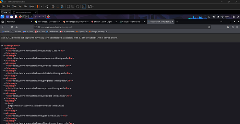Image resolution: width=240 pixels, height=124 pixels.
Task: Switch to the Metasploitable2-Linux VM tab
Action: [x=23, y=12]
